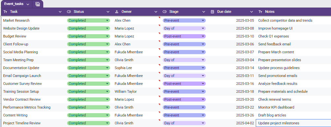The image size is (331, 127).
Task: Open Status dropdown for Client Follow-up
Action: coord(107,44)
